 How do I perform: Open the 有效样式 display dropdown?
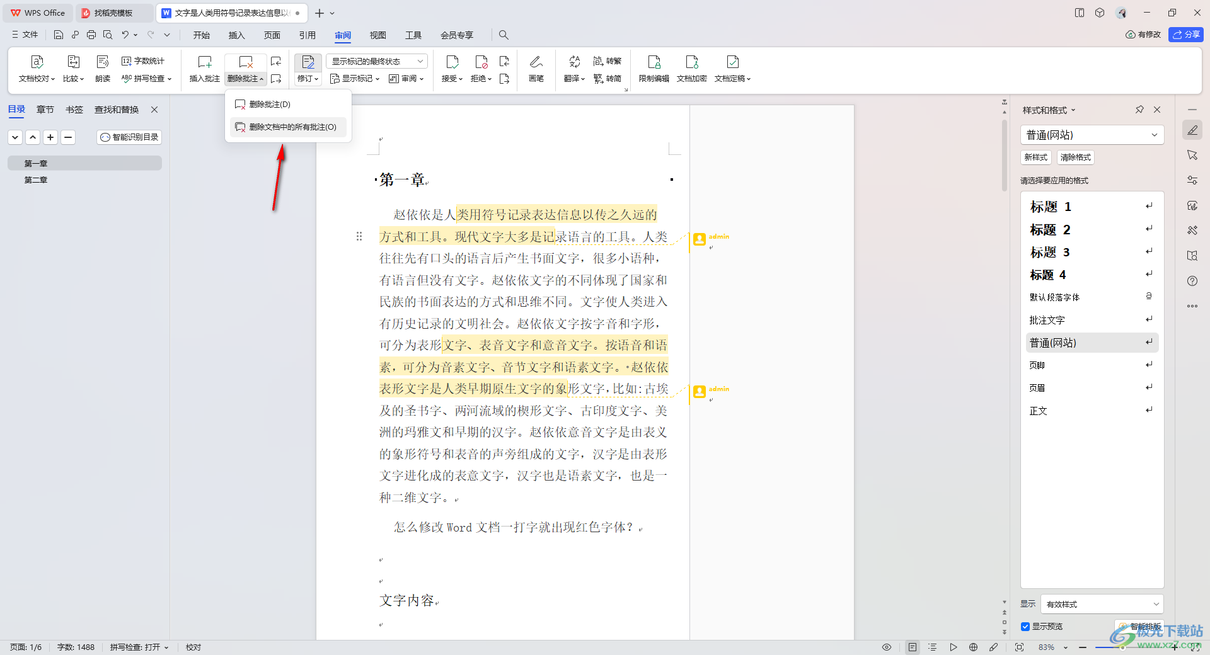click(1102, 604)
